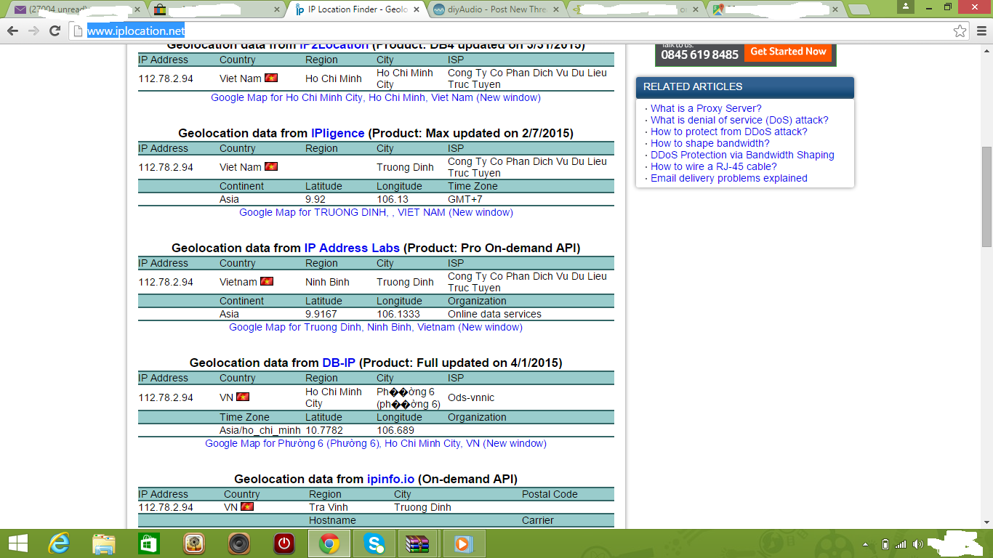Close the mail tab with unread count
The height and width of the screenshot is (558, 993).
[138, 9]
